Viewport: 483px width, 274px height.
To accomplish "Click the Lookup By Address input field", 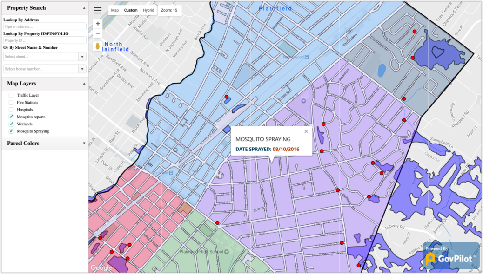I will [x=45, y=27].
